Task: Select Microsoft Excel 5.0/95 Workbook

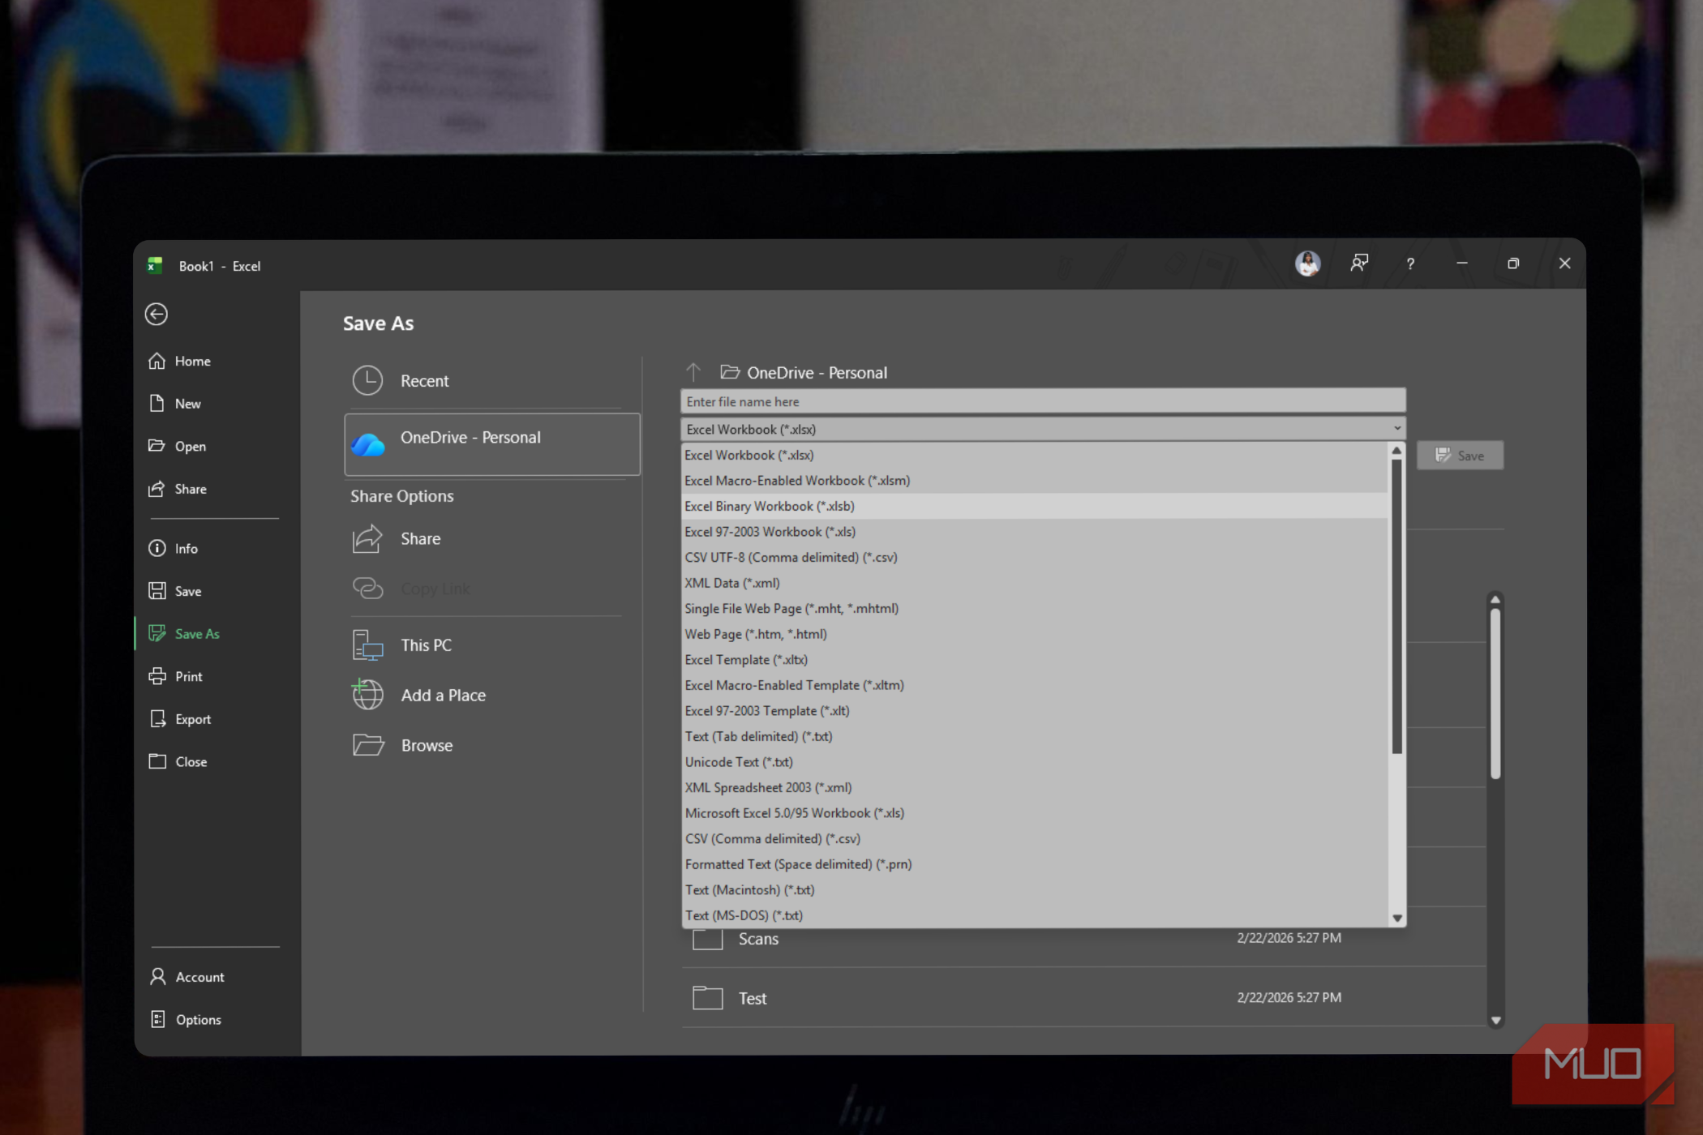Action: tap(1035, 813)
